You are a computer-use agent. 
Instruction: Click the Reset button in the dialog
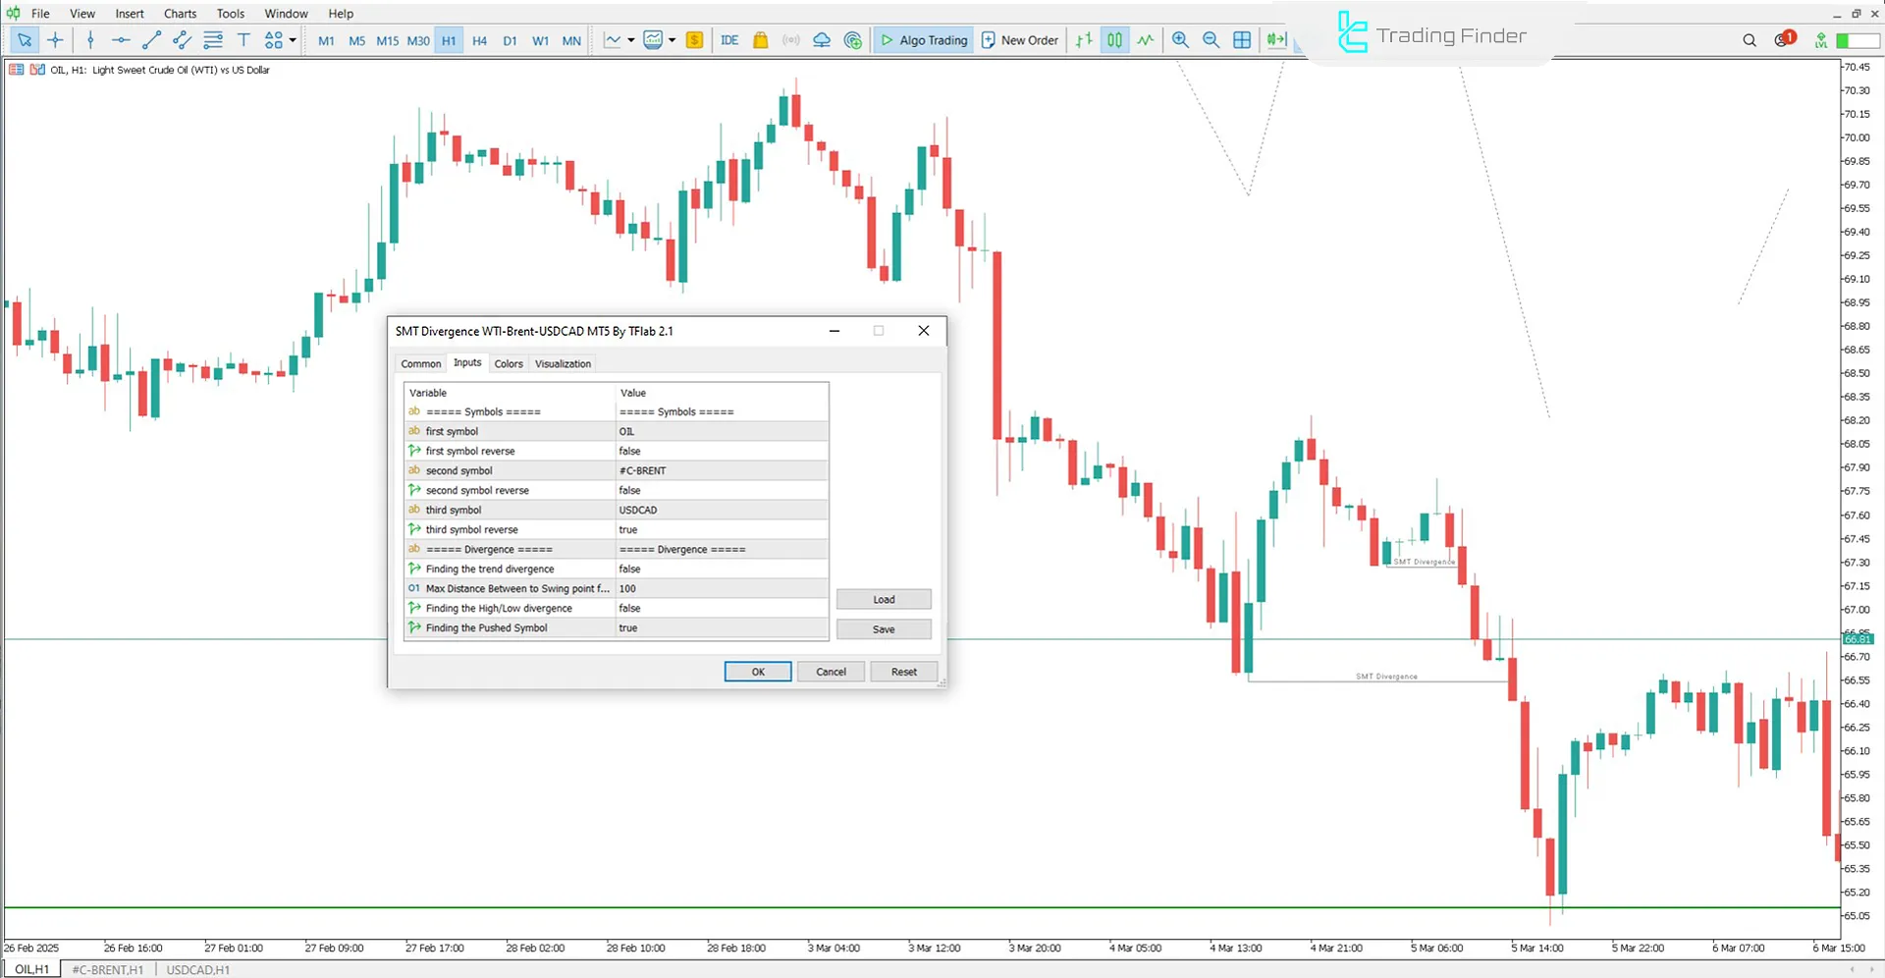902,672
